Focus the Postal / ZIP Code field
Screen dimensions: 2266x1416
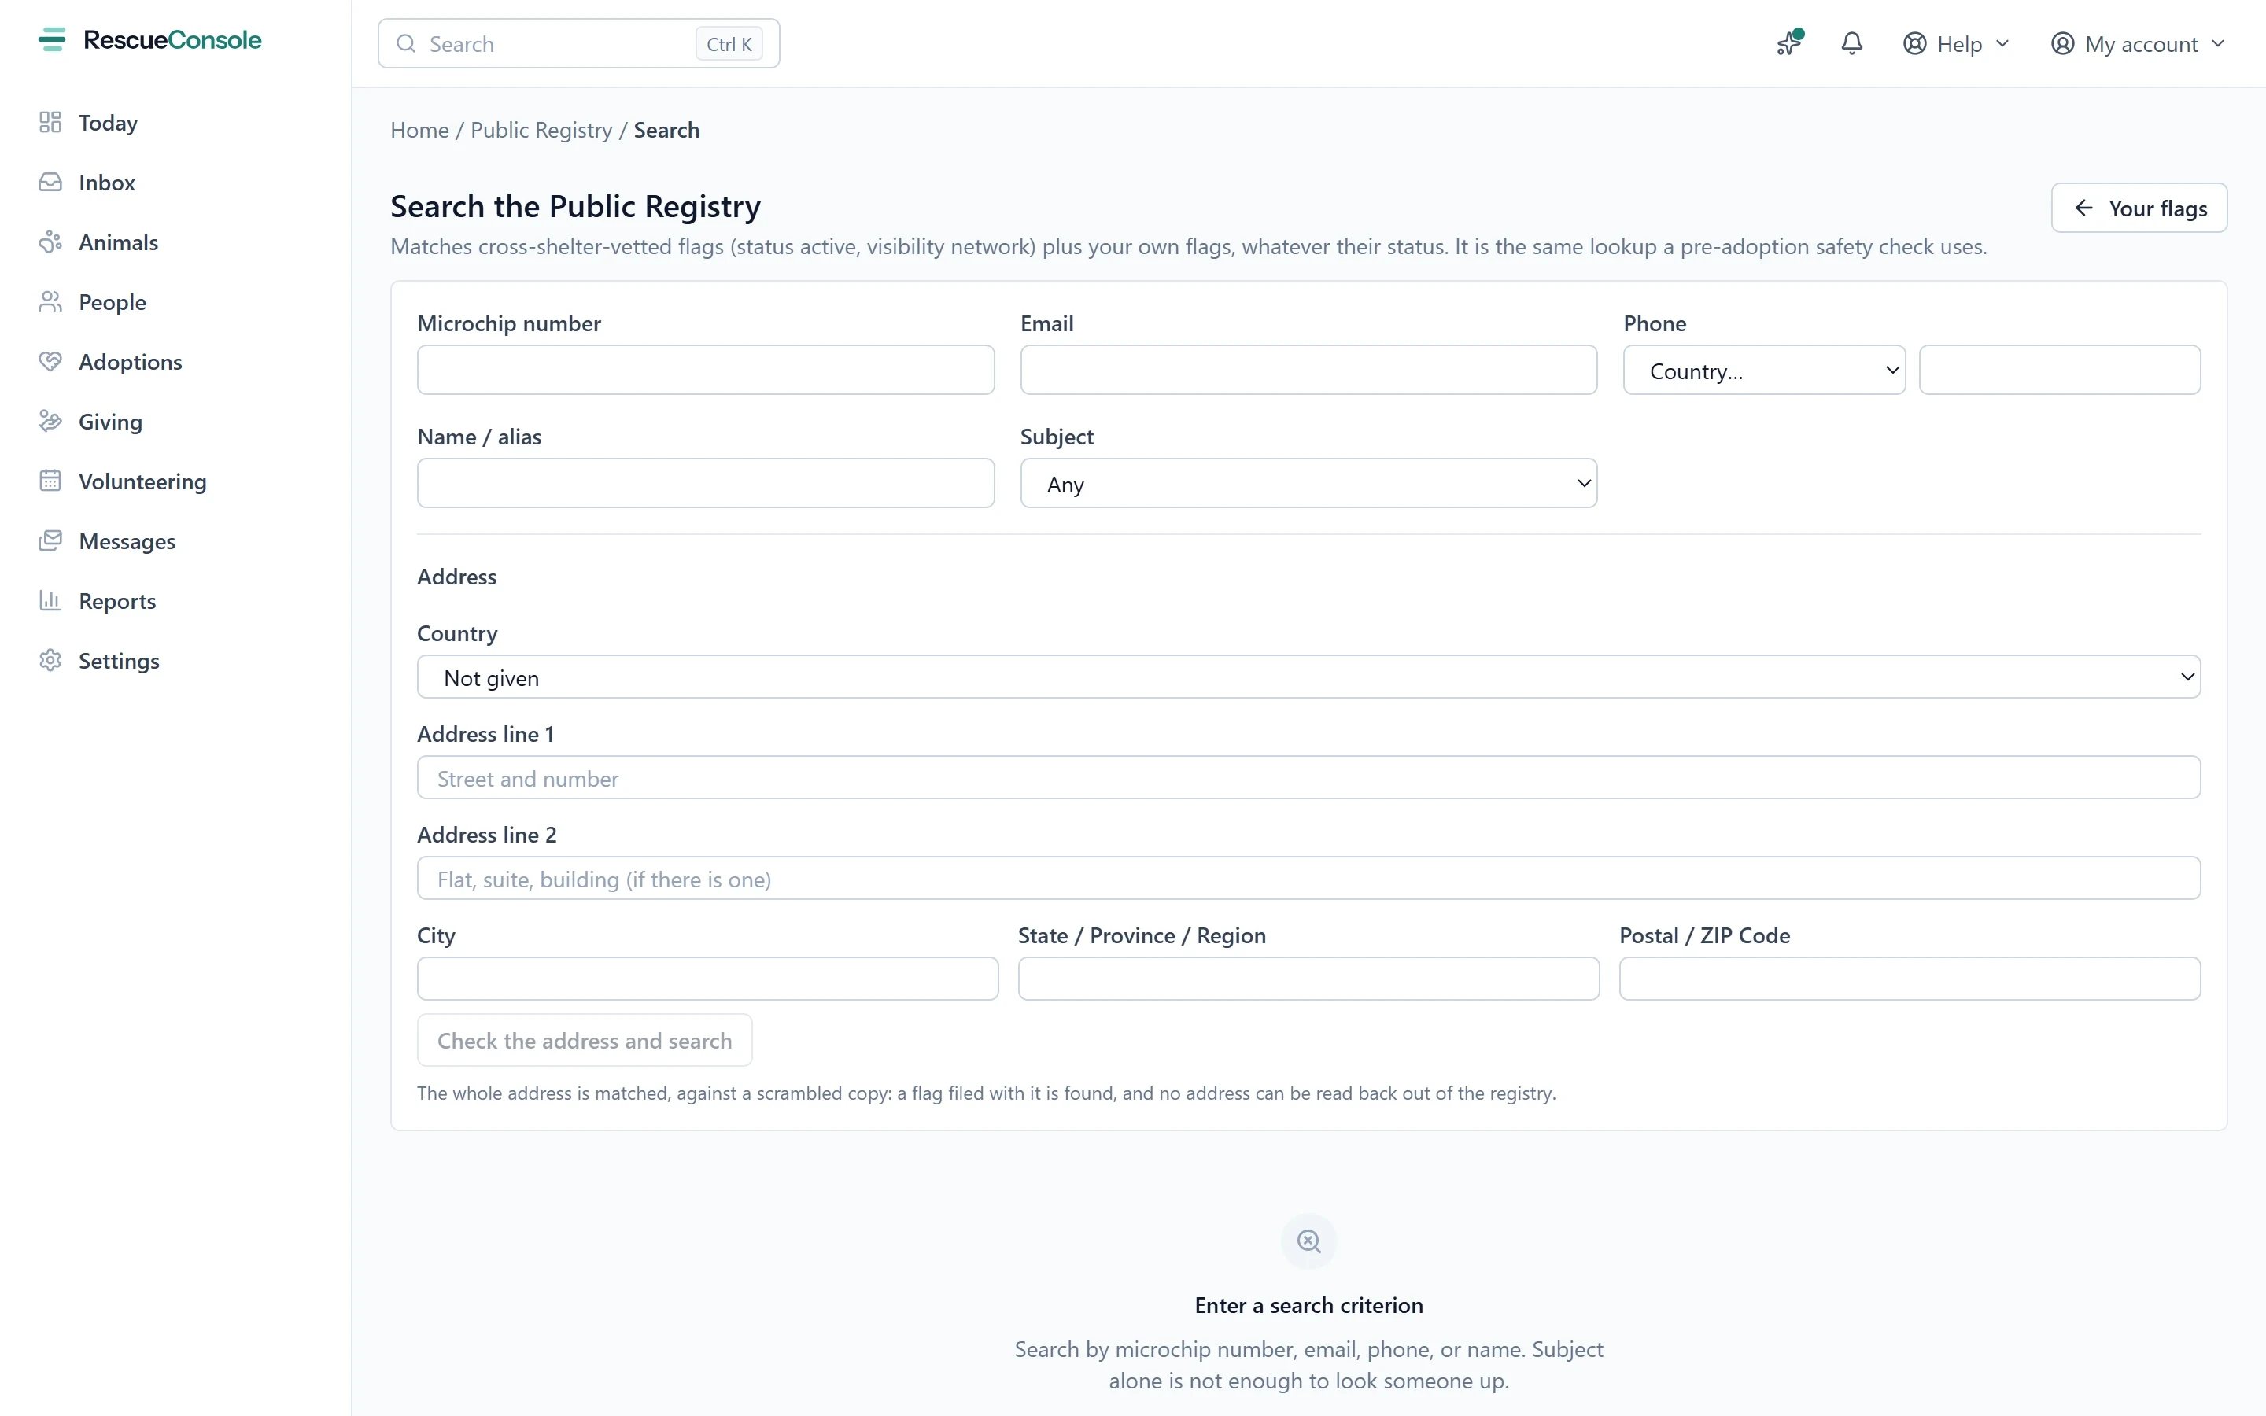coord(1910,979)
